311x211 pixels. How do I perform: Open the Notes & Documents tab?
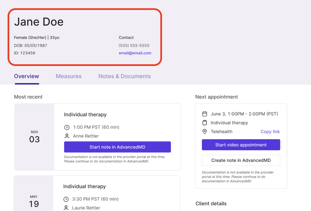tap(125, 76)
